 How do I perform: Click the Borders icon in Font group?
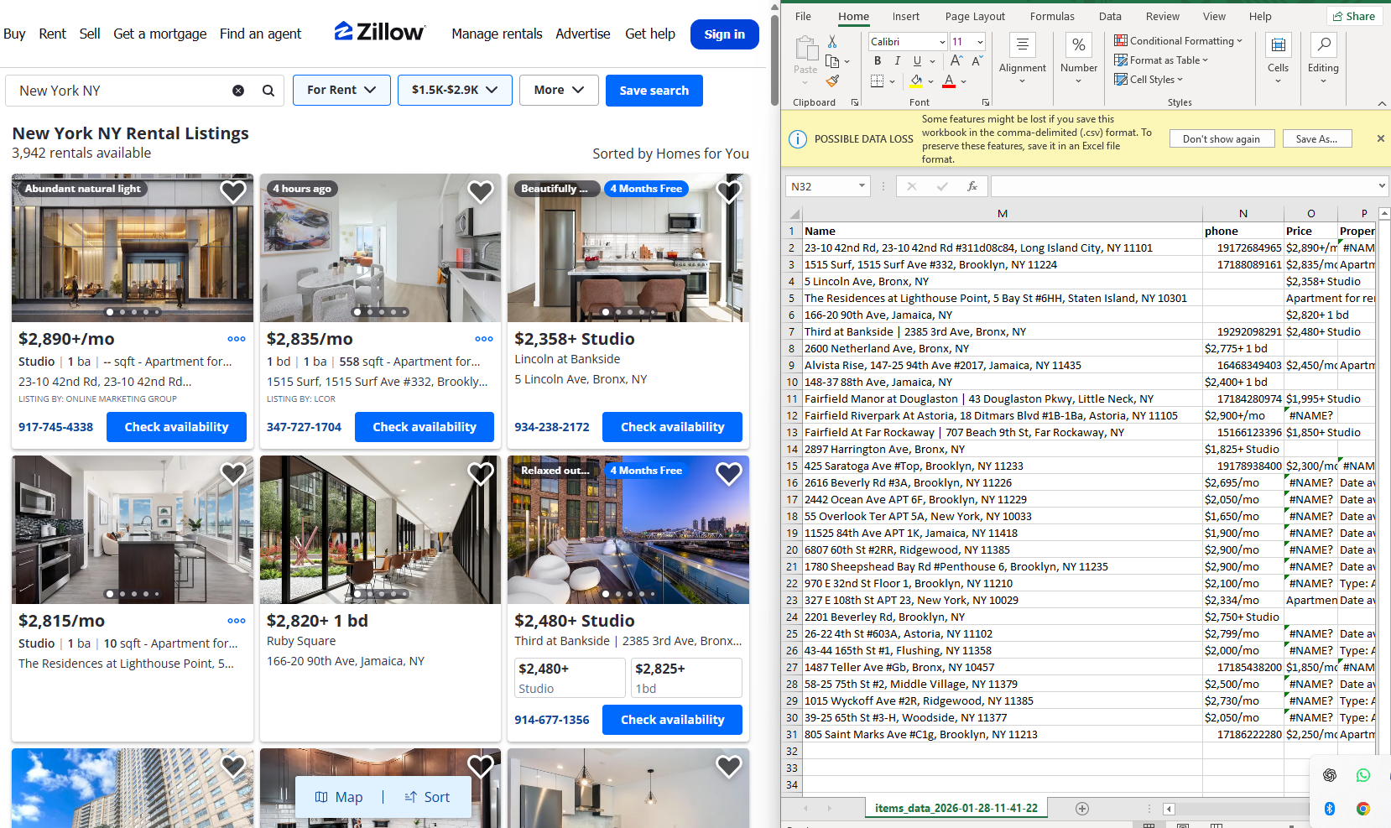878,81
